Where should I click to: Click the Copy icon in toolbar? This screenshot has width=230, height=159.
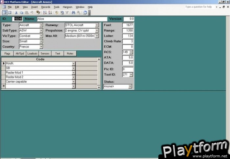click(21, 12)
